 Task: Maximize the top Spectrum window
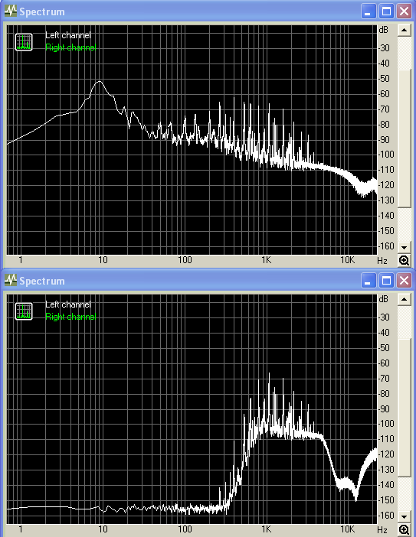click(x=386, y=11)
